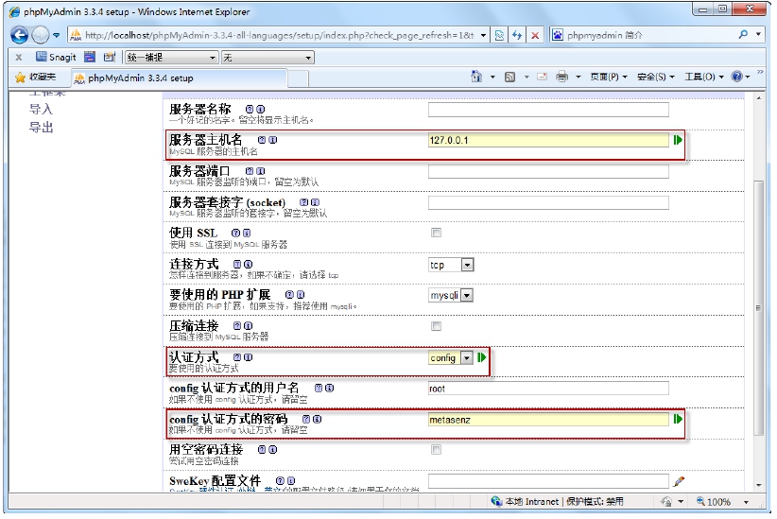This screenshot has width=777, height=519.
Task: Click documentation icon beside 服务器端口
Action: 250,171
